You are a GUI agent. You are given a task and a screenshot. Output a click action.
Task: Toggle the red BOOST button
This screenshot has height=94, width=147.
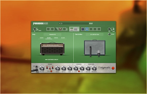point(51,71)
